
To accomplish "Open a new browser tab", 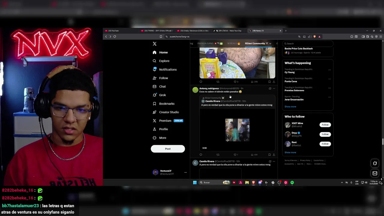I will pyautogui.click(x=286, y=31).
